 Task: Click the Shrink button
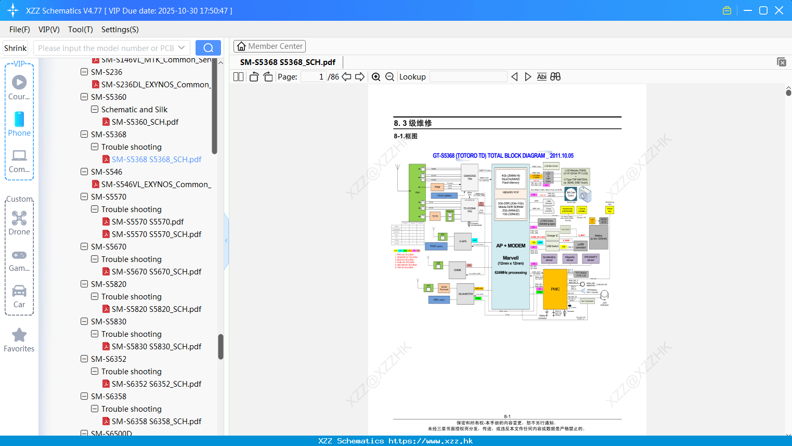point(16,48)
